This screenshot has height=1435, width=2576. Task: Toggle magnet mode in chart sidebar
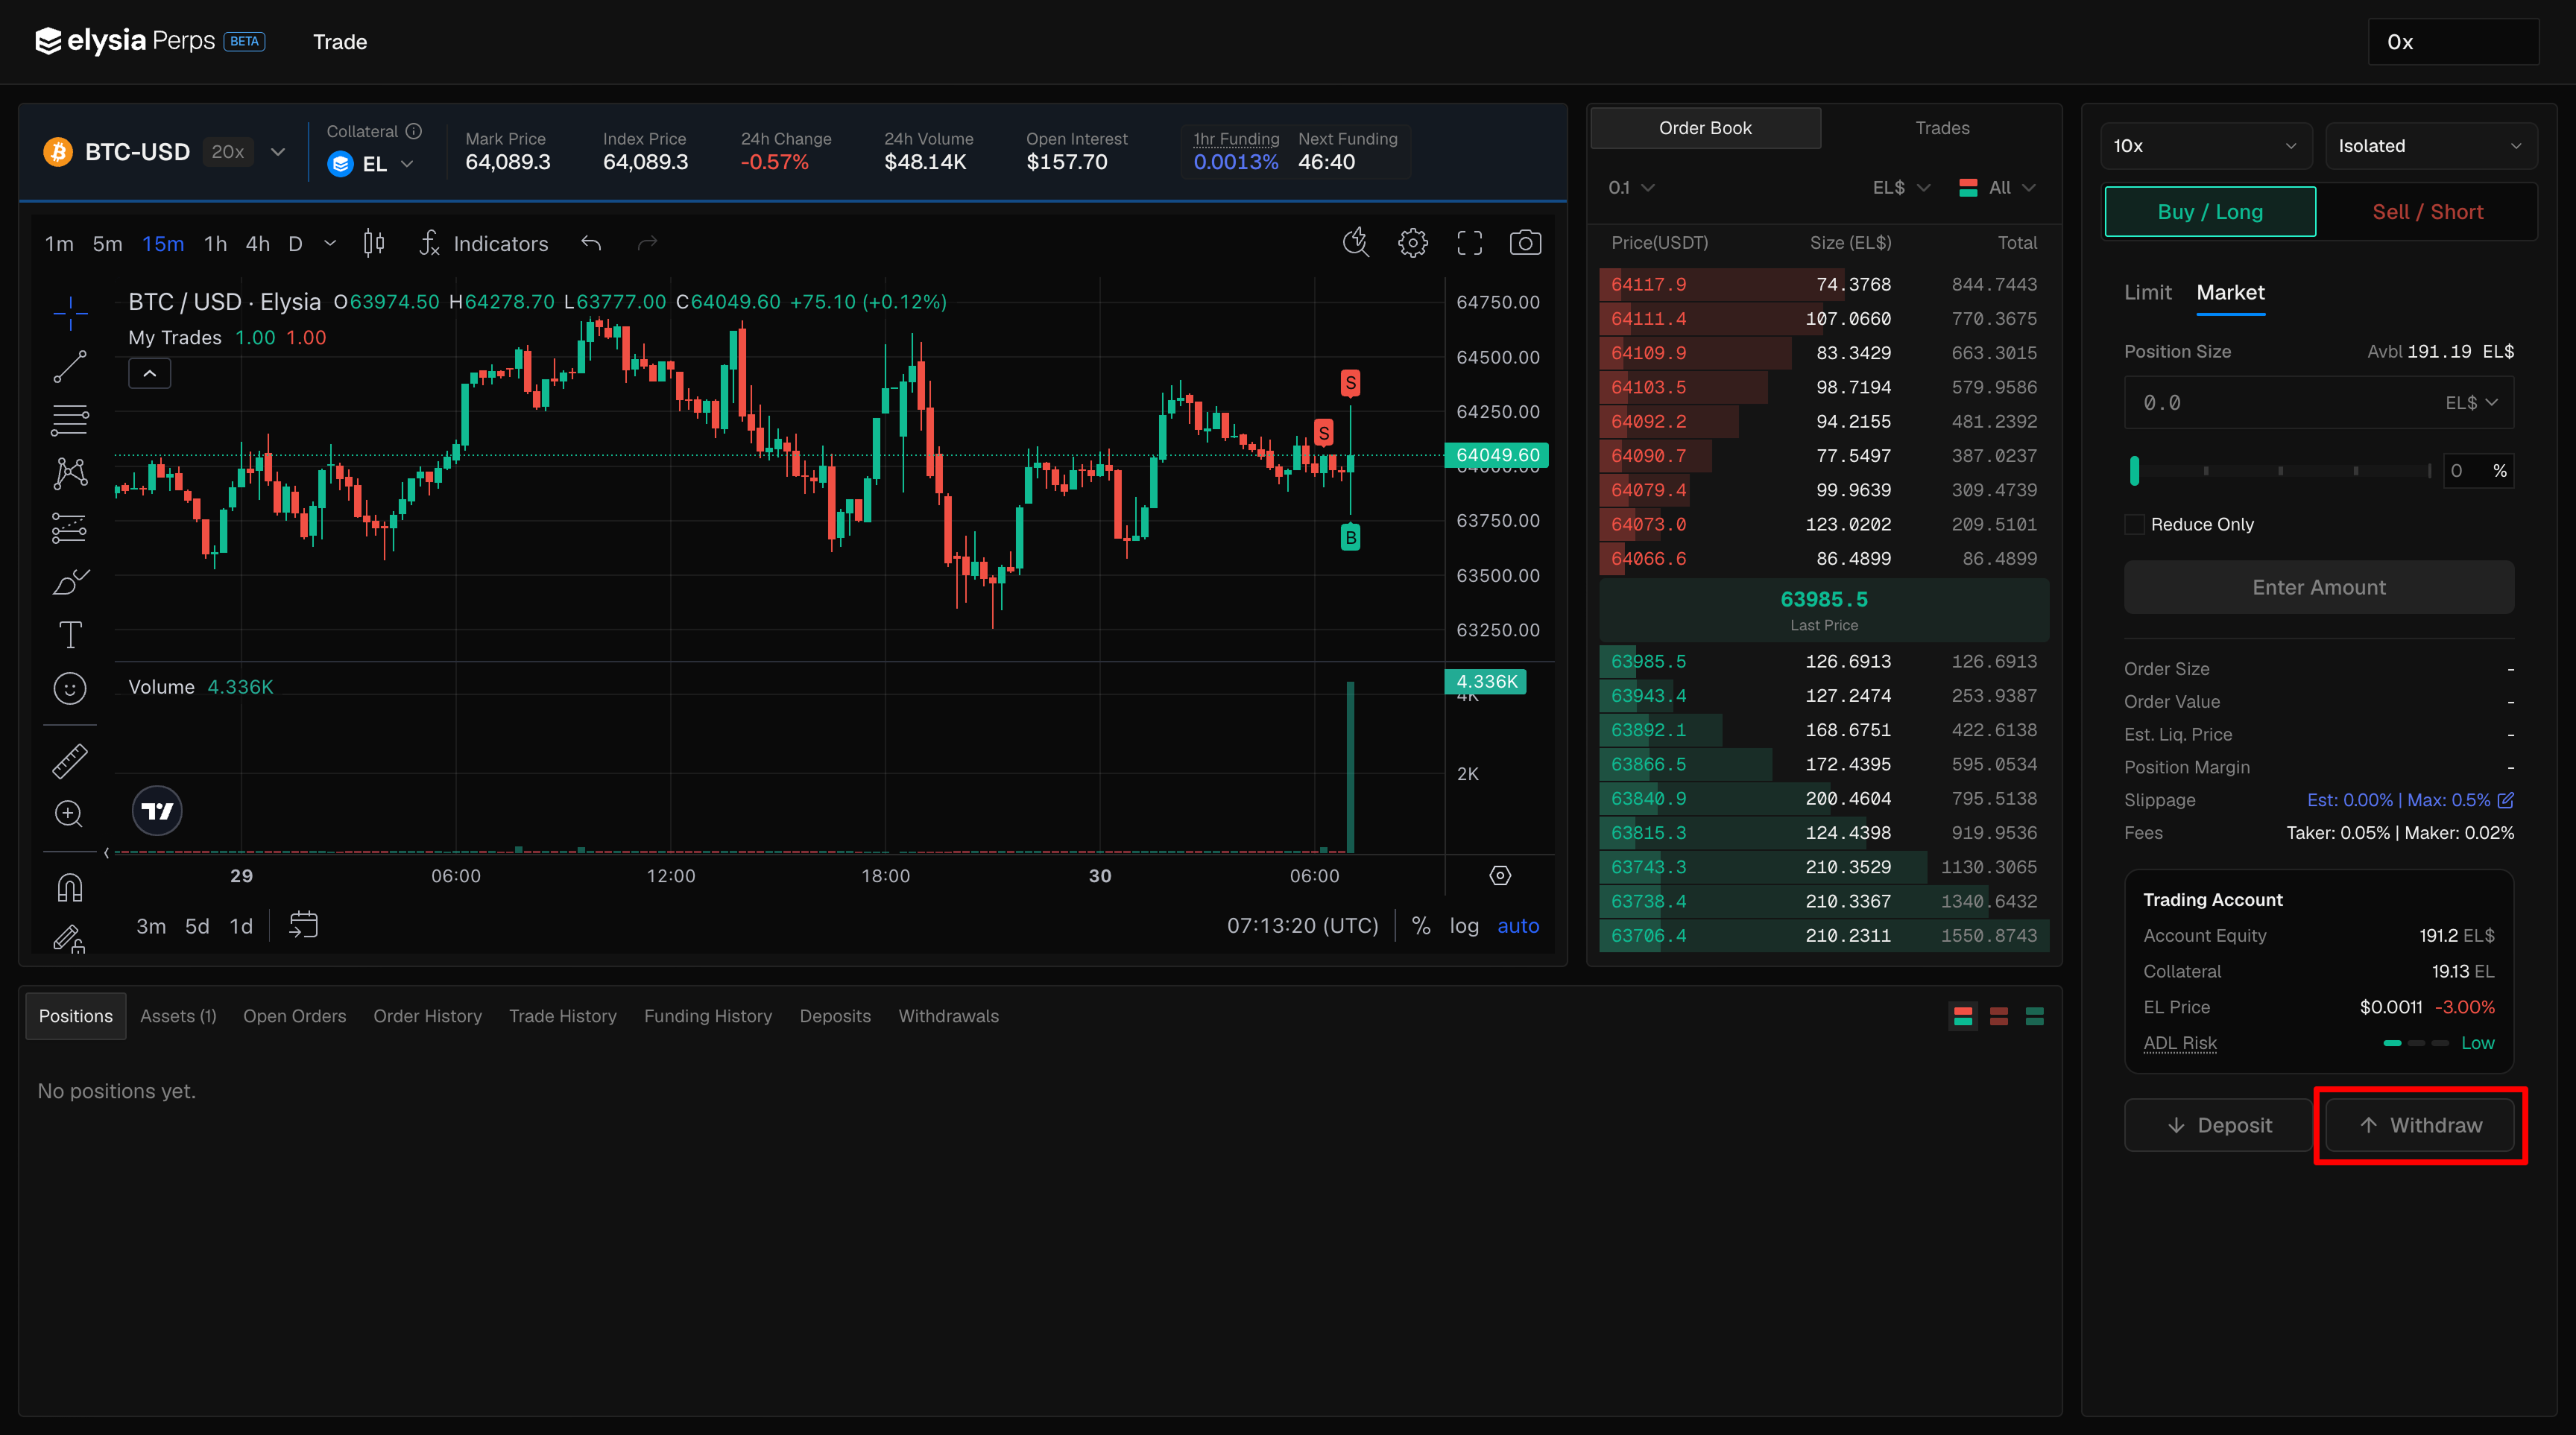coord(70,887)
